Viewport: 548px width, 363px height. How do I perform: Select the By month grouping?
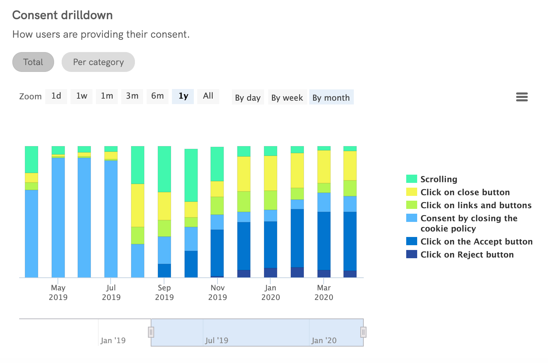331,97
